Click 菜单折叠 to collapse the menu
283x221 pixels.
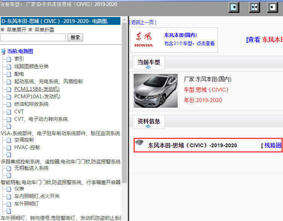click(x=44, y=30)
